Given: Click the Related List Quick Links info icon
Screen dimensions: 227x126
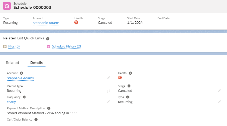Looking at the screenshot, I should pos(48,39).
